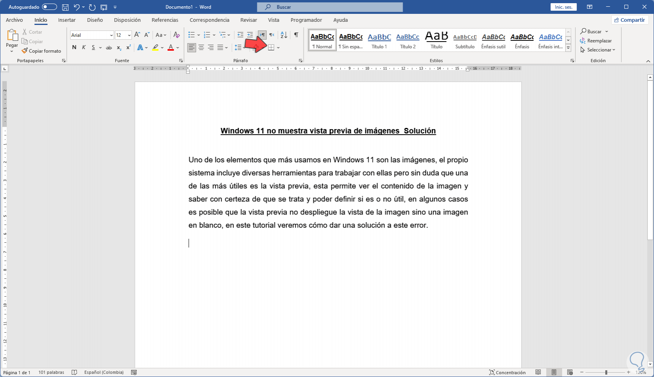Screen dimensions: 654x377
Task: Open the font size dropdown
Action: click(129, 35)
